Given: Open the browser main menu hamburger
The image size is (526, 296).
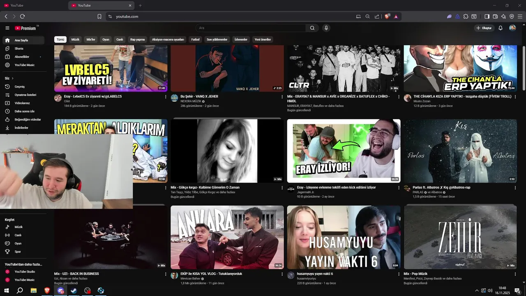Looking at the screenshot, I should tap(520, 16).
